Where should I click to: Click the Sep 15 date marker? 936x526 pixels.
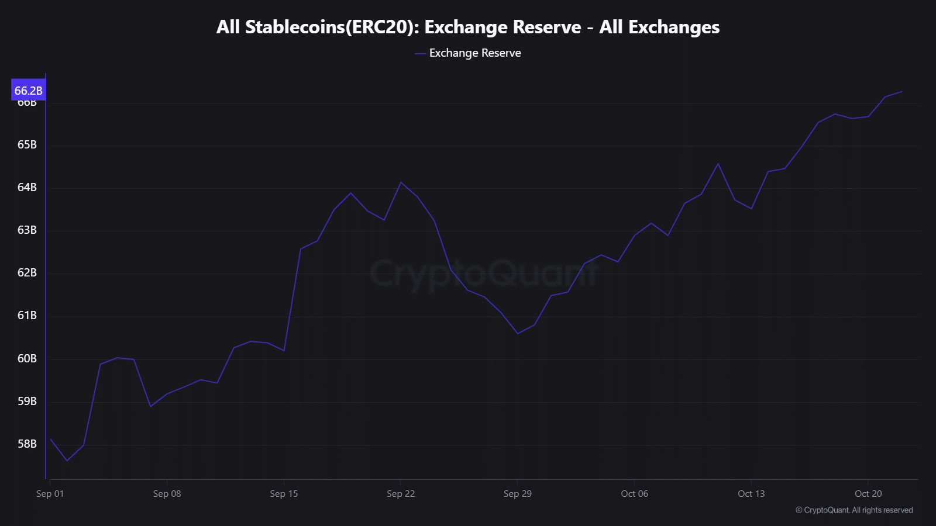pos(284,494)
